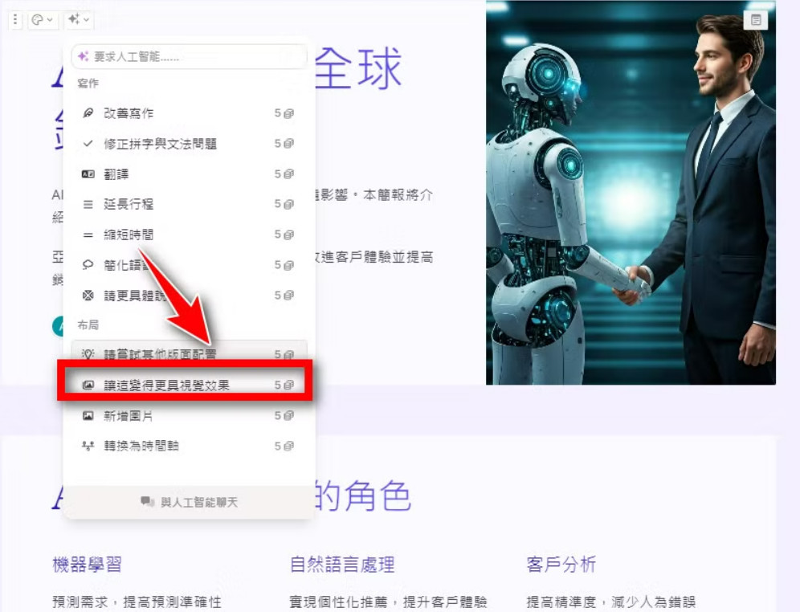The width and height of the screenshot is (800, 612).
Task: Click the 翻譯 translate icon
Action: 88,174
